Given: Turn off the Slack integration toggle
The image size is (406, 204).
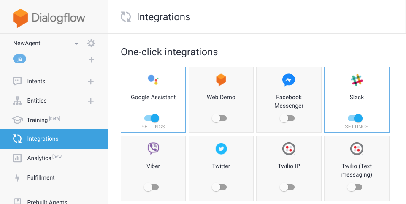Looking at the screenshot, I should pyautogui.click(x=355, y=118).
